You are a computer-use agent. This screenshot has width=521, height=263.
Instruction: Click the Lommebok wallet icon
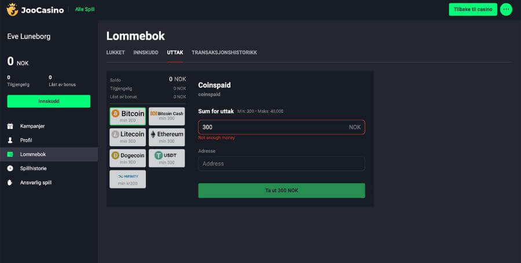[x=10, y=154]
